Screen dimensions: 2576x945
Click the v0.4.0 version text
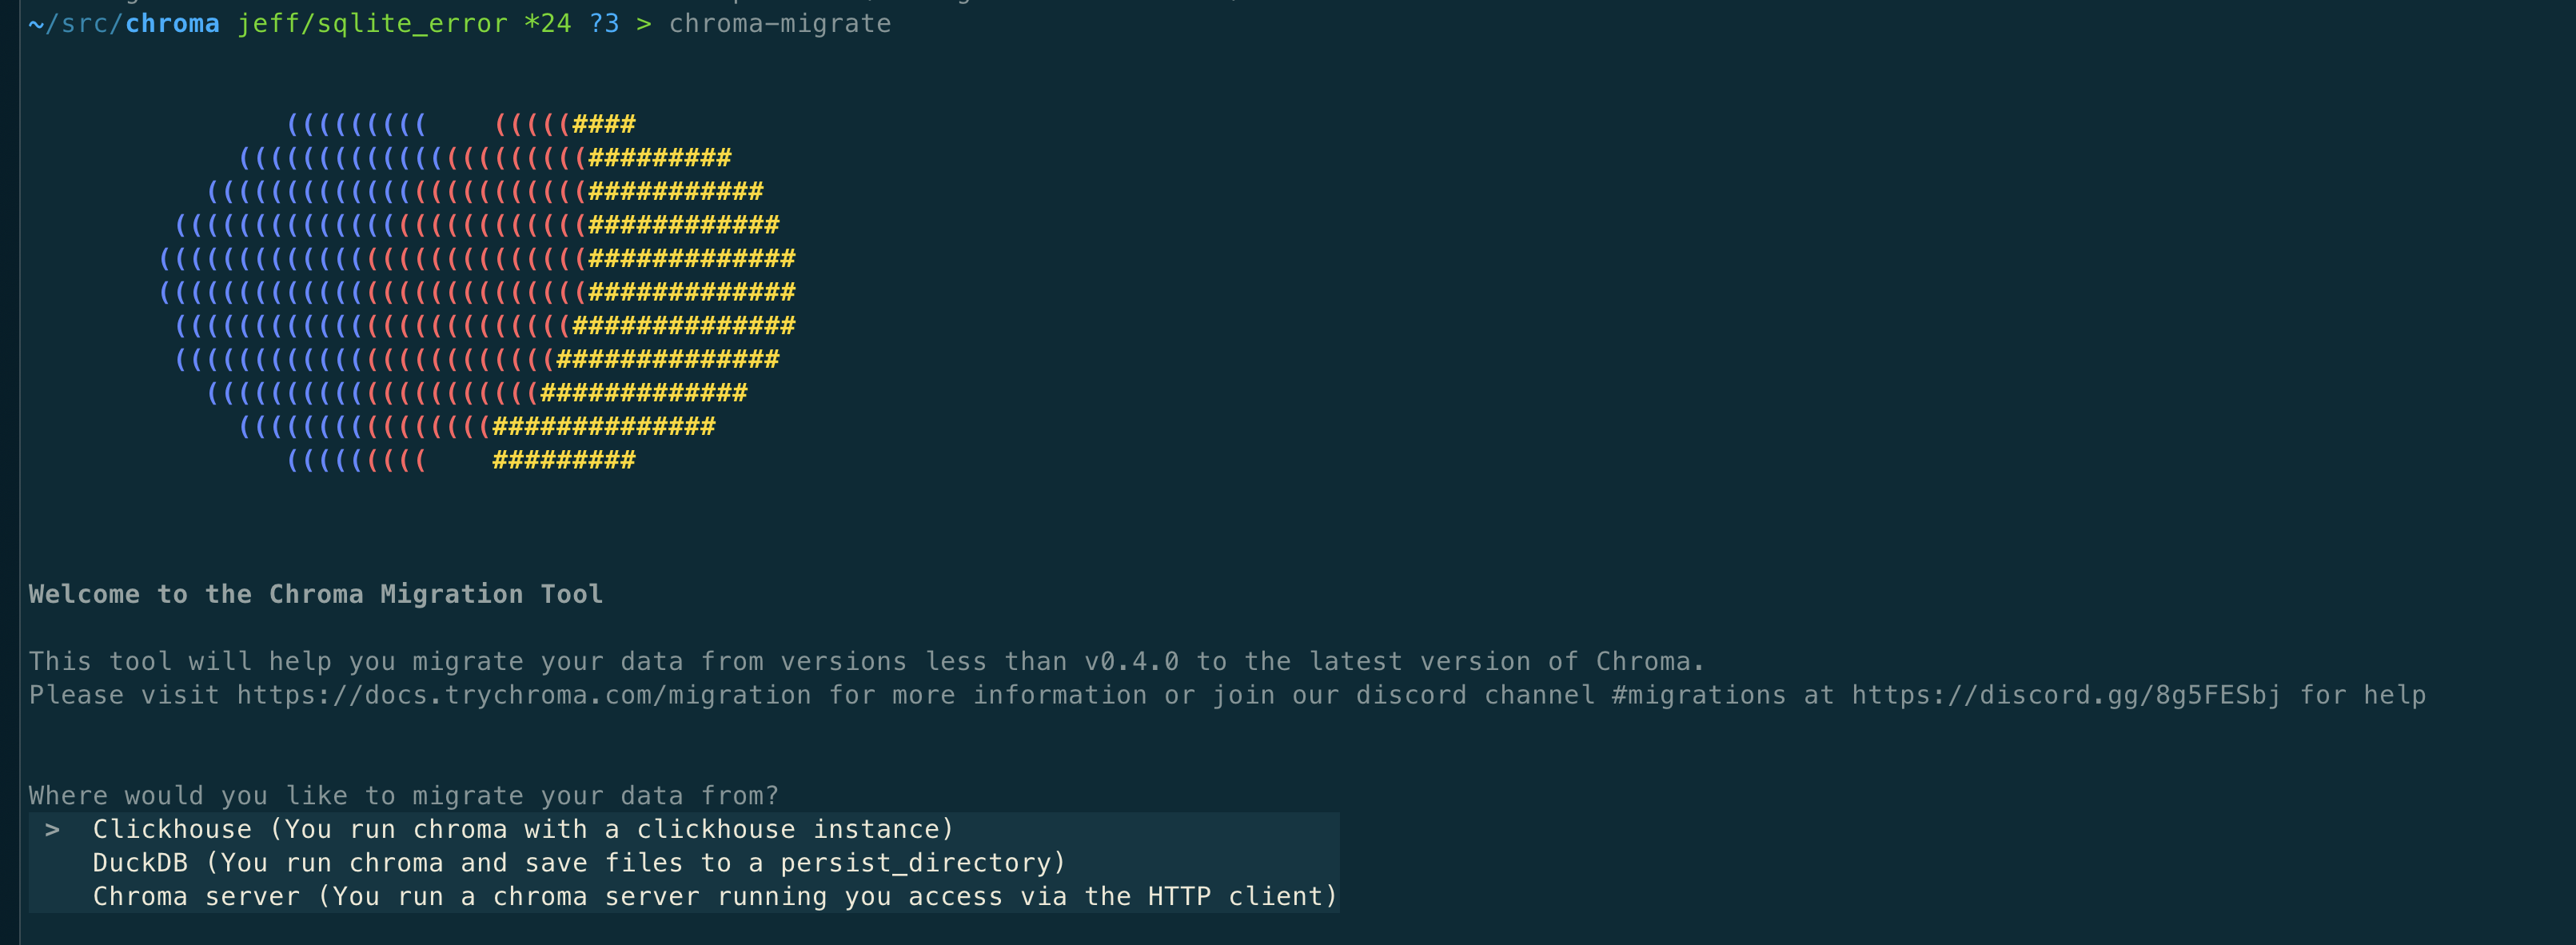pos(1131,661)
